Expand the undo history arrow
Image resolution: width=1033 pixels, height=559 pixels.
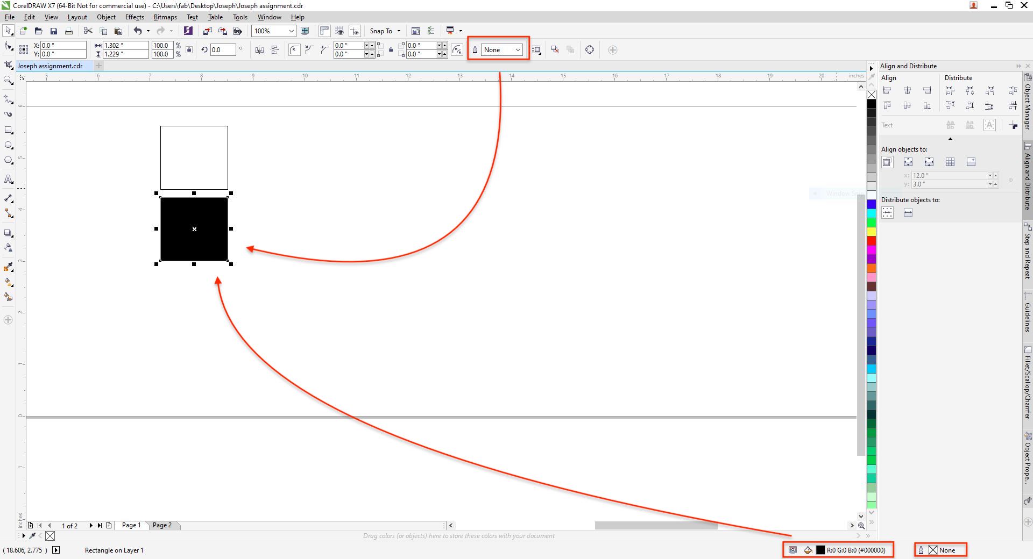click(x=148, y=31)
